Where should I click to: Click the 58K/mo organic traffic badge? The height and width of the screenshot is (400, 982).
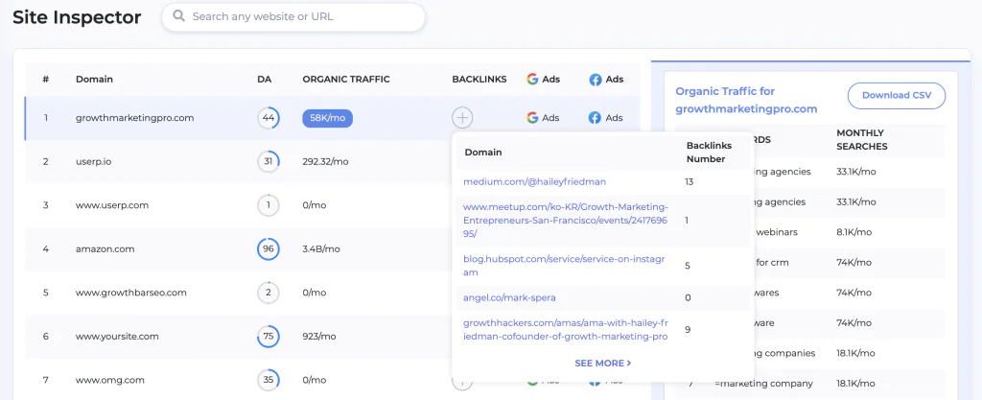pos(328,118)
